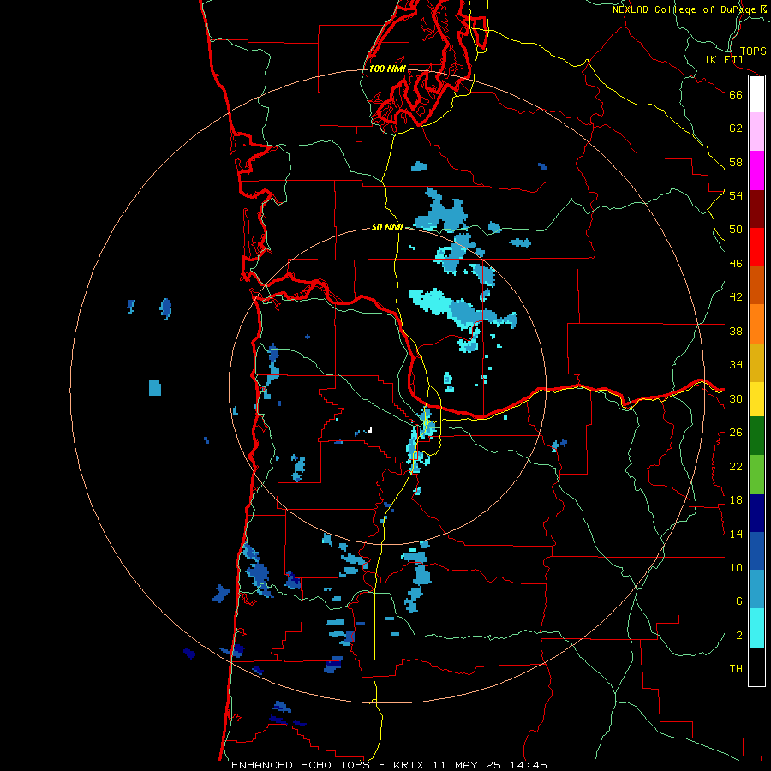Click the light pink legend swatch

(756, 131)
